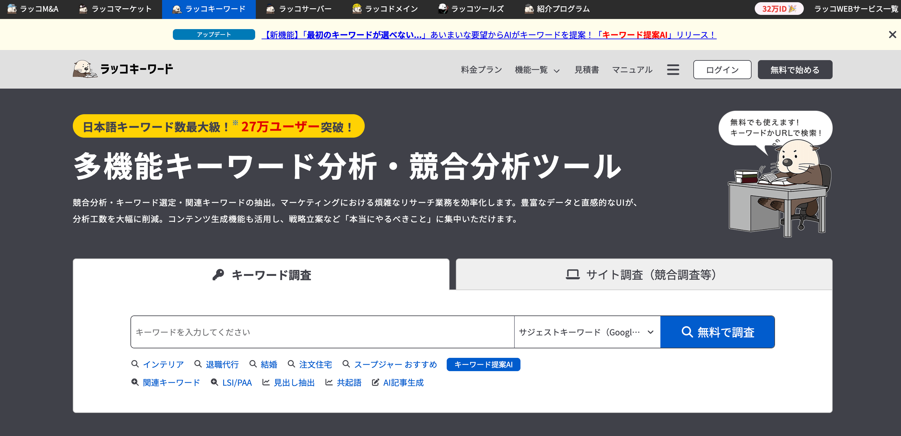Viewport: 901px width, 436px height.
Task: Click the chart icon beside 見出し抽出
Action: point(266,383)
